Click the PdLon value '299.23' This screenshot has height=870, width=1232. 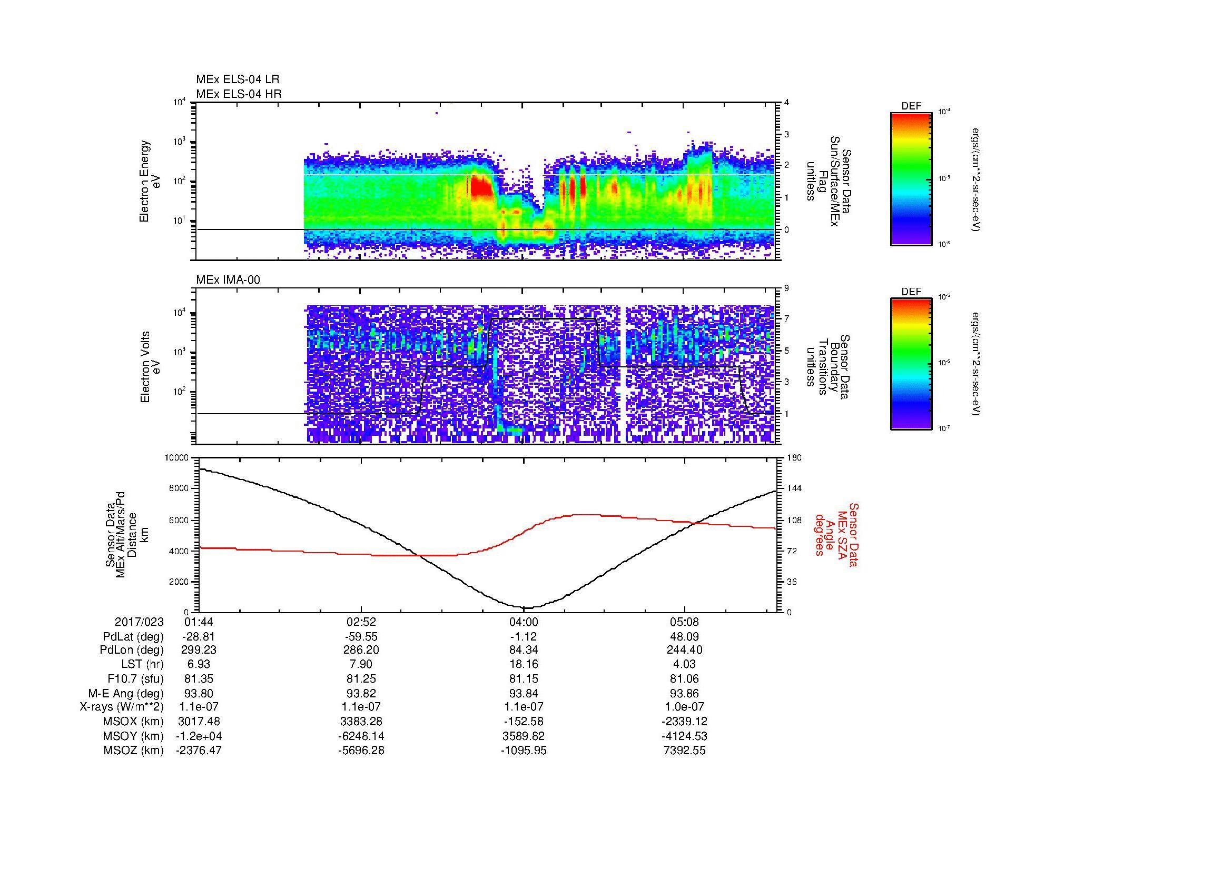(199, 650)
